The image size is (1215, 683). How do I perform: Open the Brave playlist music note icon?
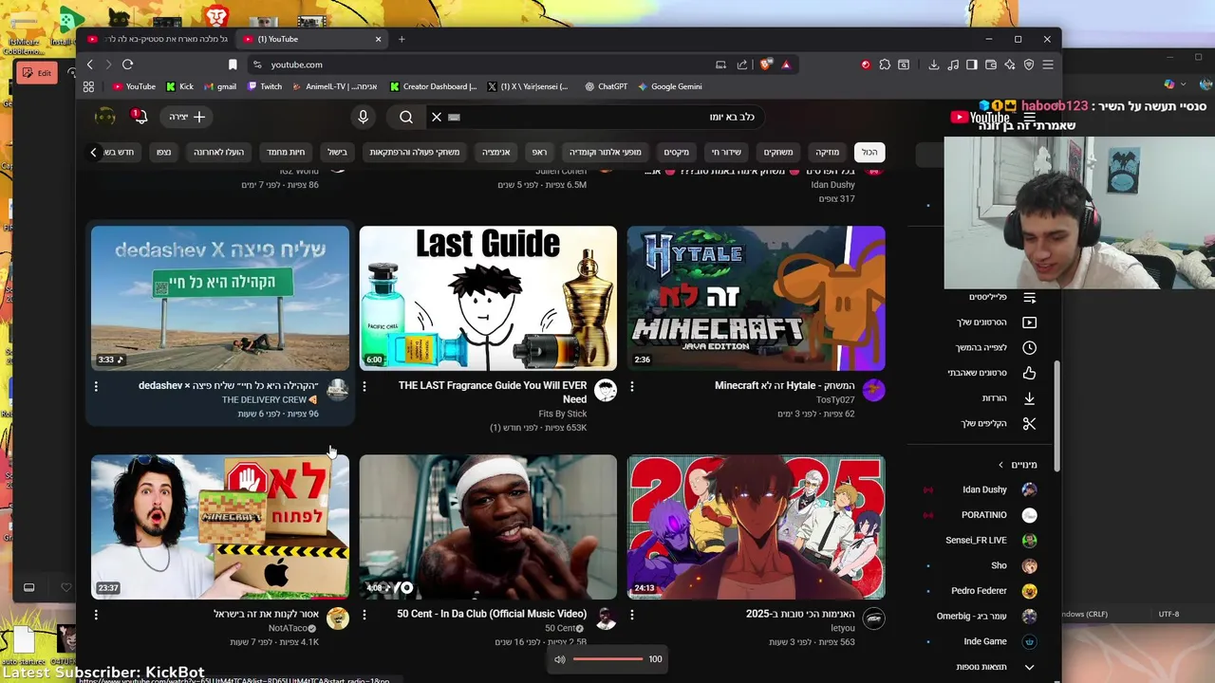(x=953, y=65)
